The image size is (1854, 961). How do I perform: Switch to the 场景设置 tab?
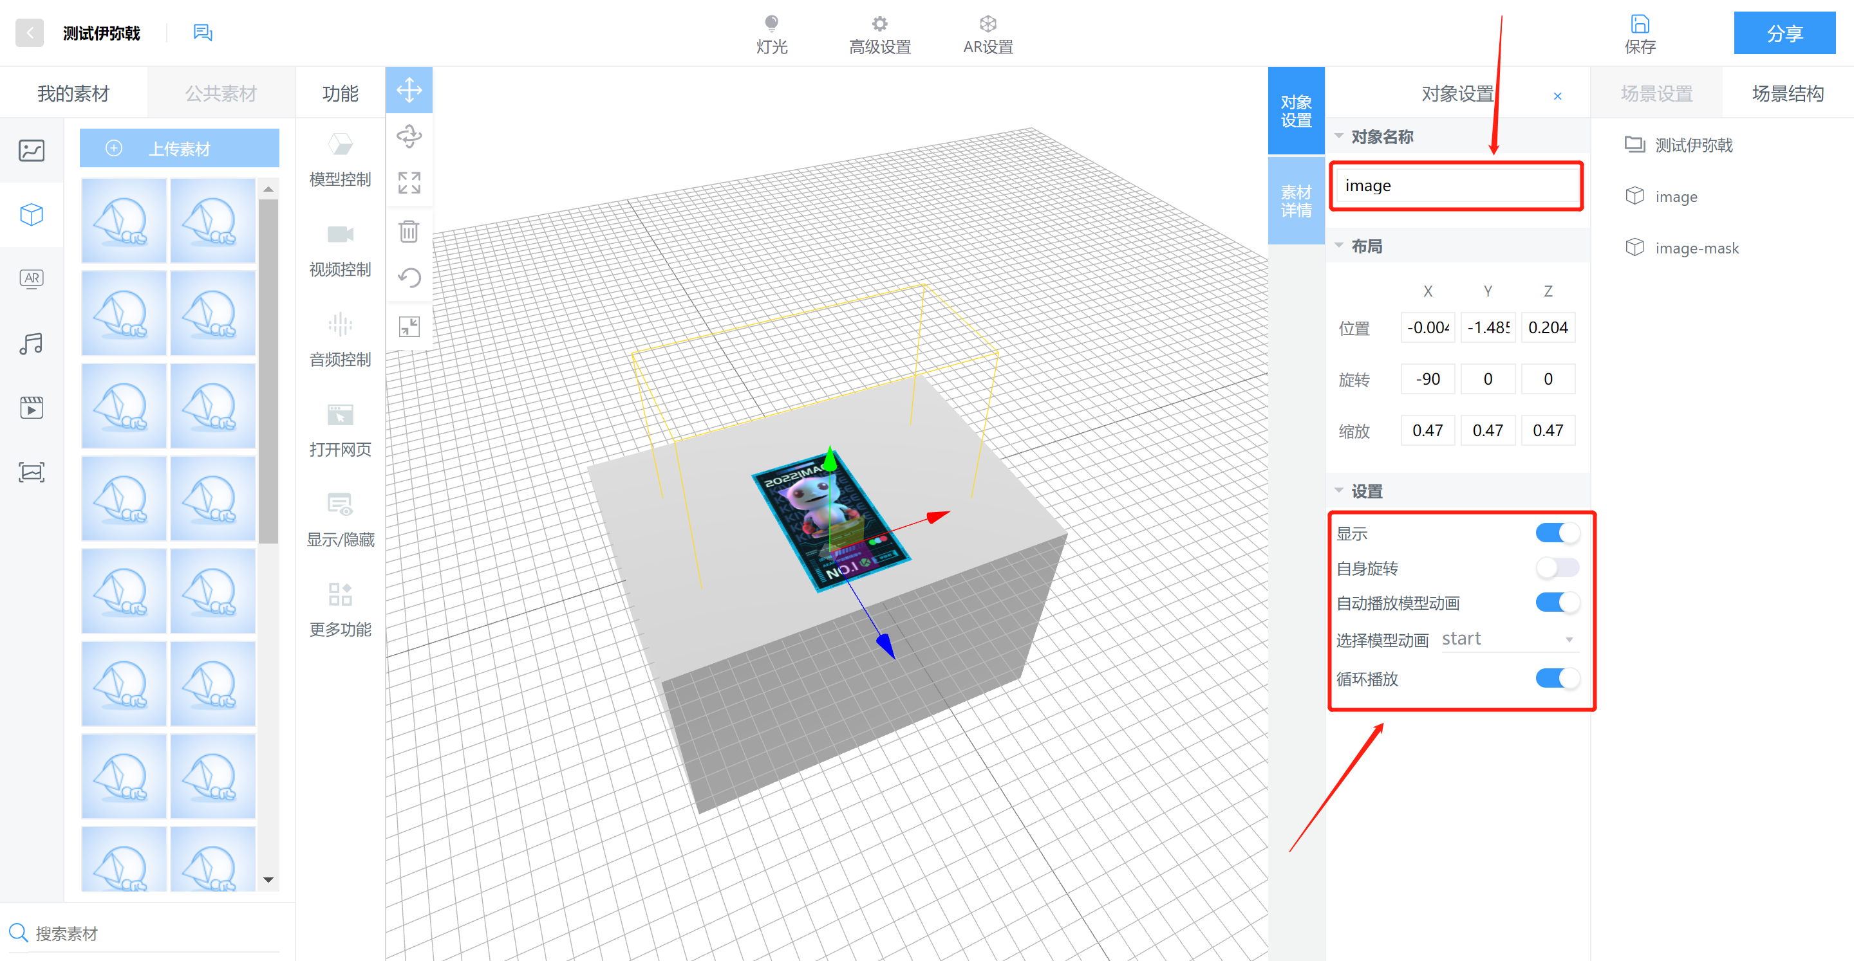1656,93
